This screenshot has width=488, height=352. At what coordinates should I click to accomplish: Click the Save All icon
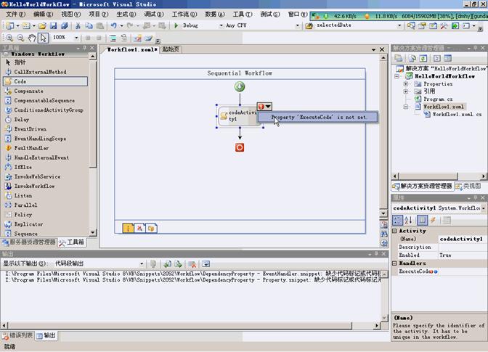[x=65, y=26]
